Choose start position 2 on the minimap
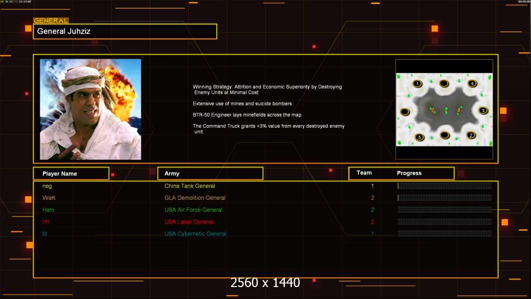The height and width of the screenshot is (299, 531). coord(471,135)
